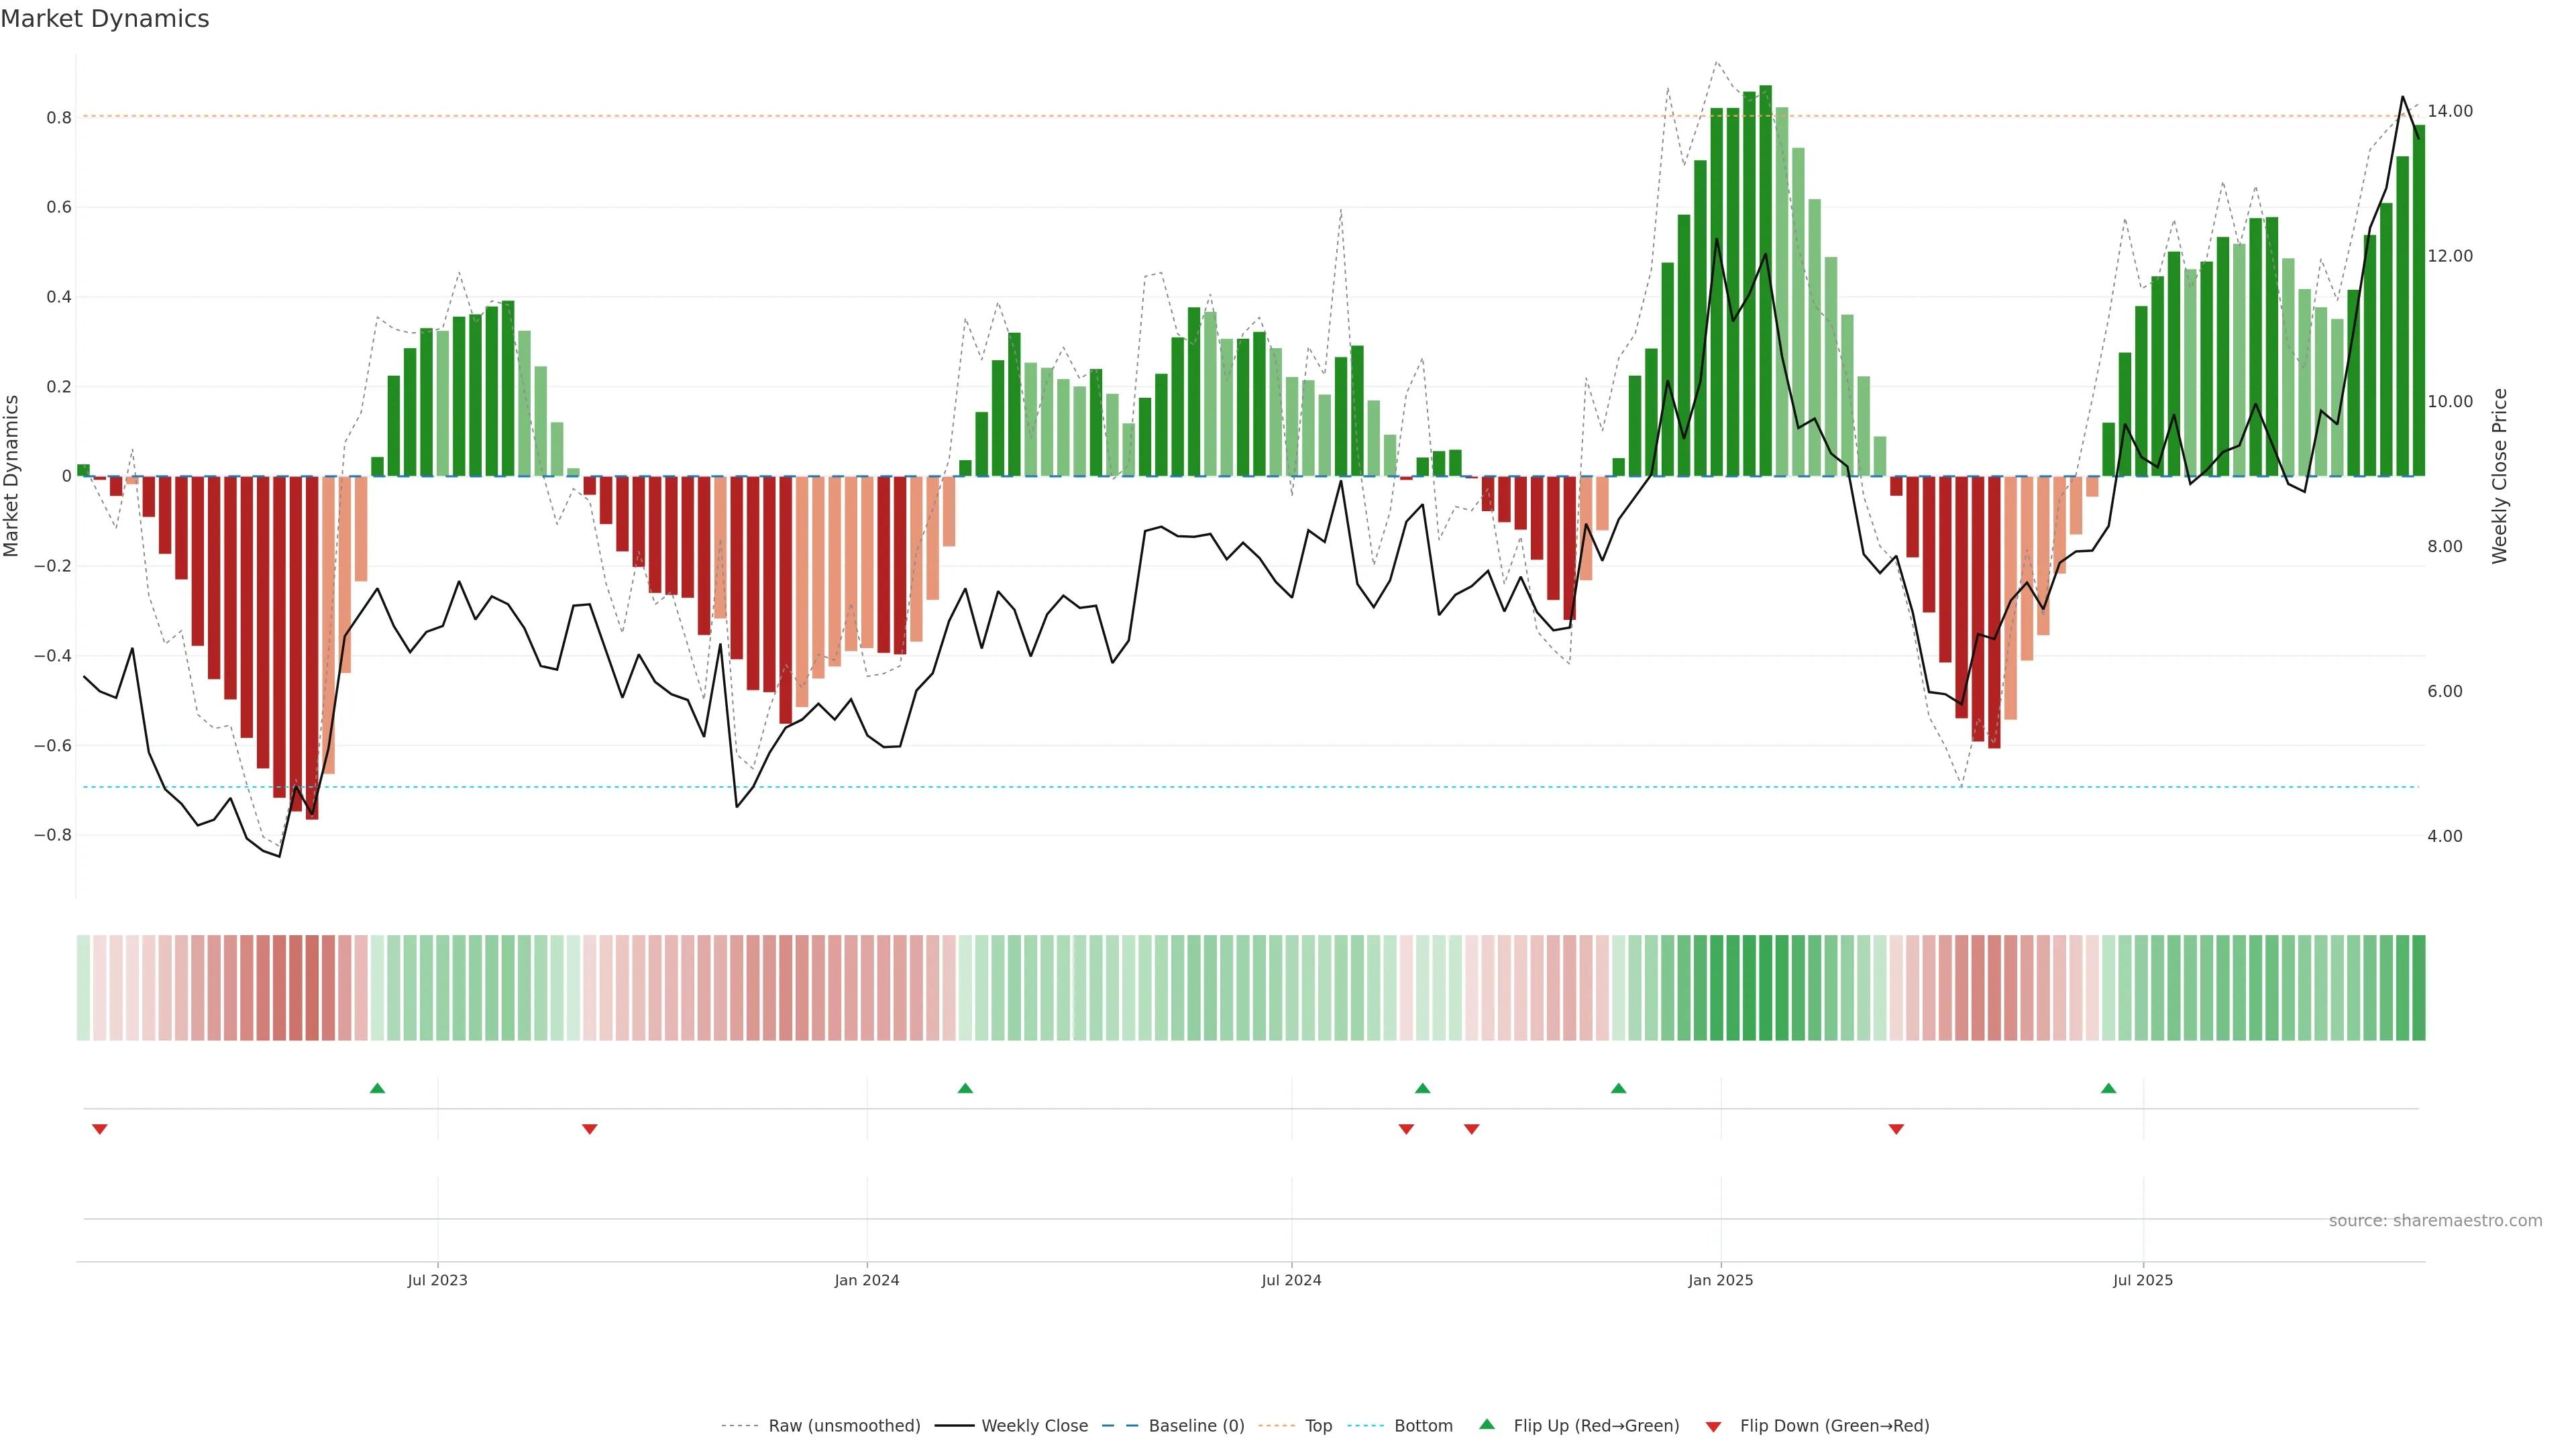Click the Flip Down red triangle legend icon
Image resolution: width=2576 pixels, height=1449 pixels.
[x=1713, y=1426]
